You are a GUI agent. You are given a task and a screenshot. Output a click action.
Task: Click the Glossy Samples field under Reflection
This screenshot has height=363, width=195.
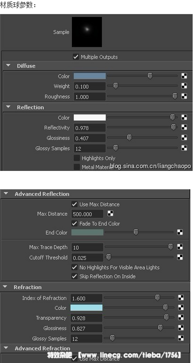pyautogui.click(x=90, y=149)
